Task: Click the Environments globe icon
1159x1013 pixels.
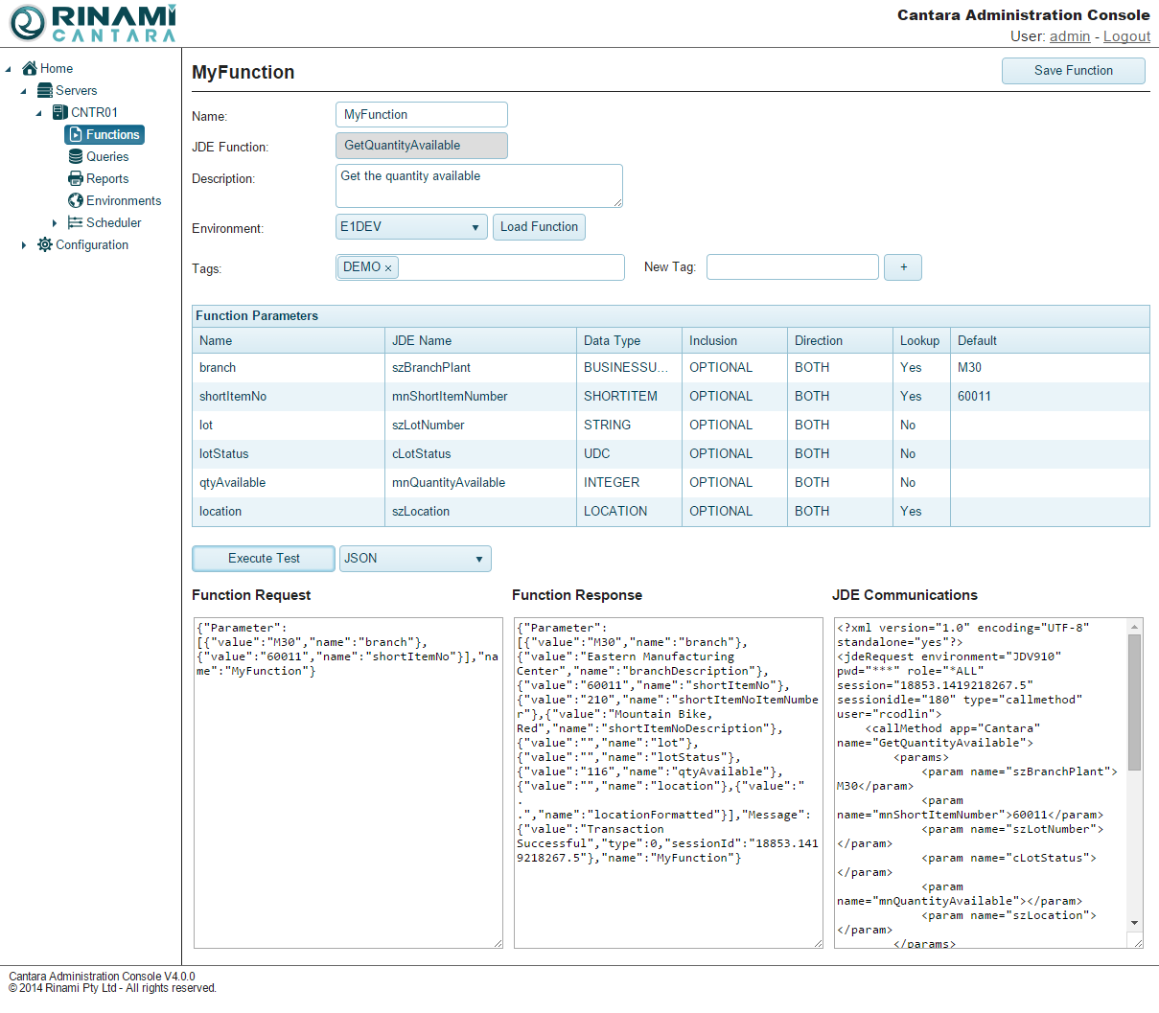Action: click(76, 200)
